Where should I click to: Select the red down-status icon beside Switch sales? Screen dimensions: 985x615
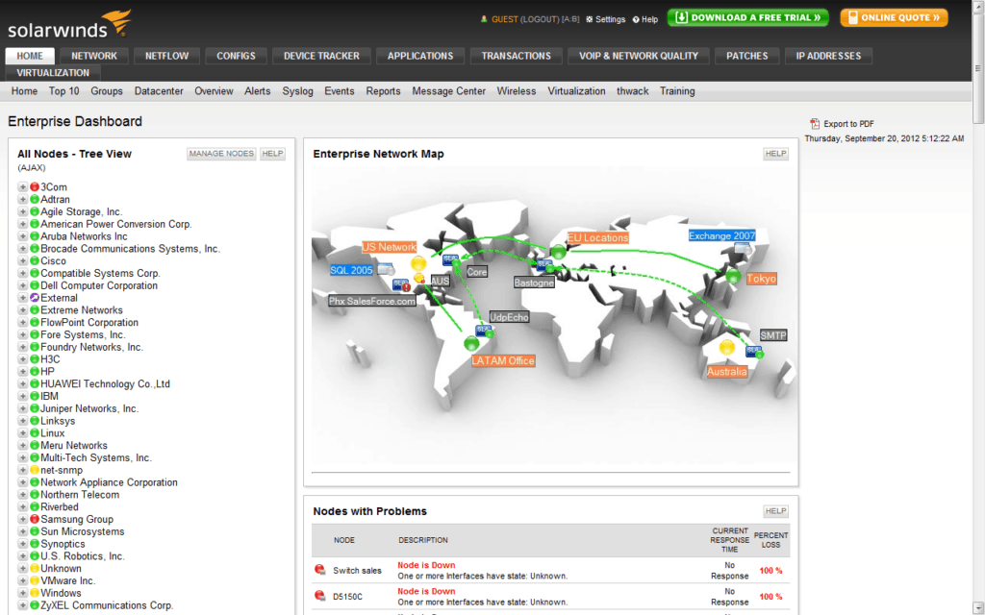[x=320, y=570]
